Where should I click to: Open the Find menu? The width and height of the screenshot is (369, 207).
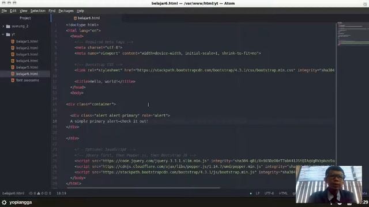(x=52, y=11)
